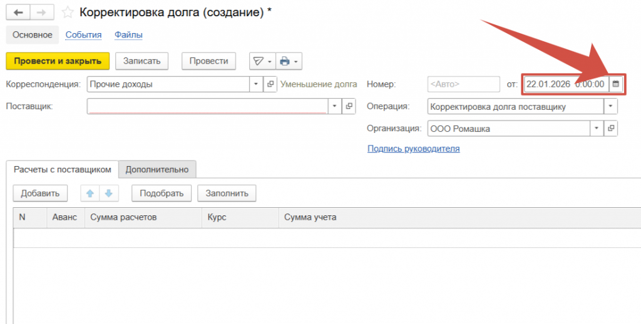Click the forward navigation arrow
The height and width of the screenshot is (324, 641).
(41, 12)
